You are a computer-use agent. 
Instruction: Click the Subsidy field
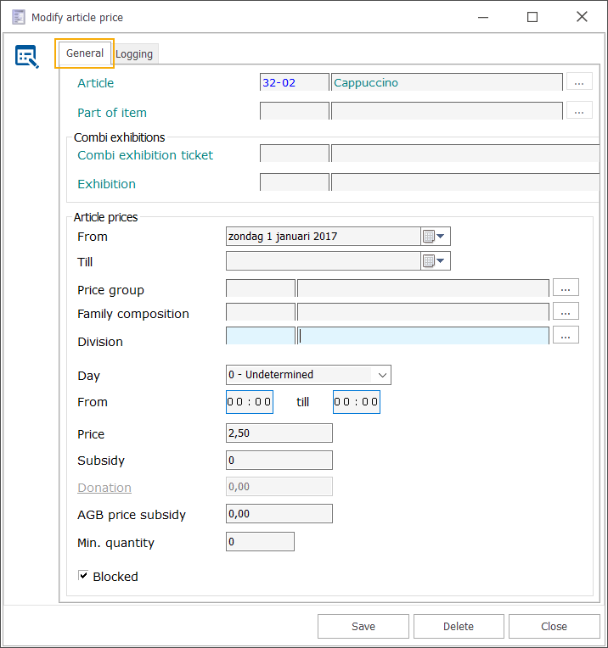click(279, 460)
